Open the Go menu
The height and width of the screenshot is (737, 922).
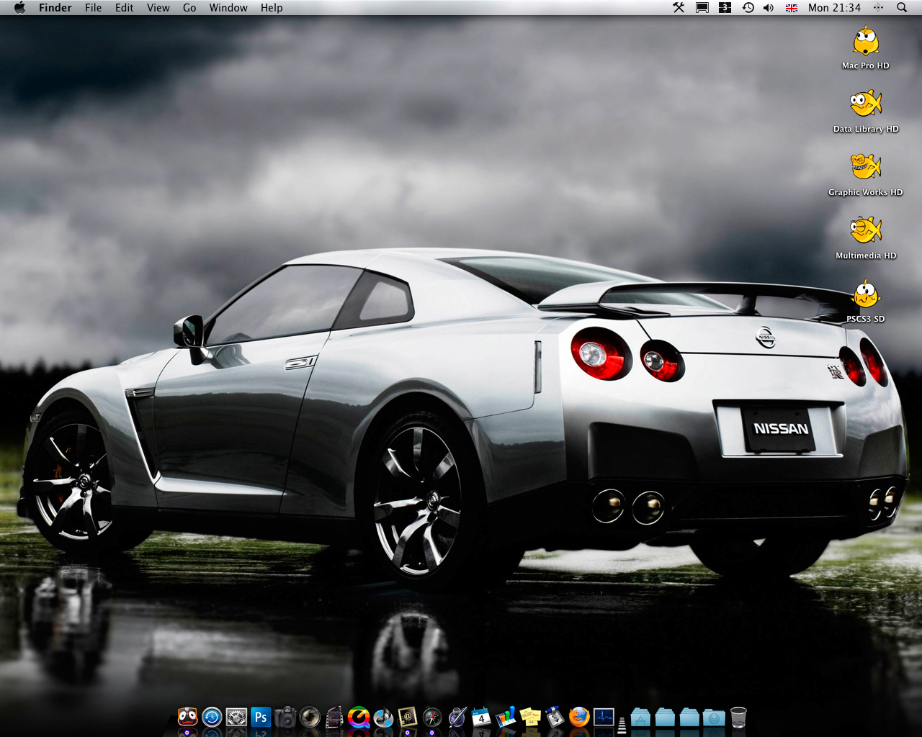coord(189,8)
